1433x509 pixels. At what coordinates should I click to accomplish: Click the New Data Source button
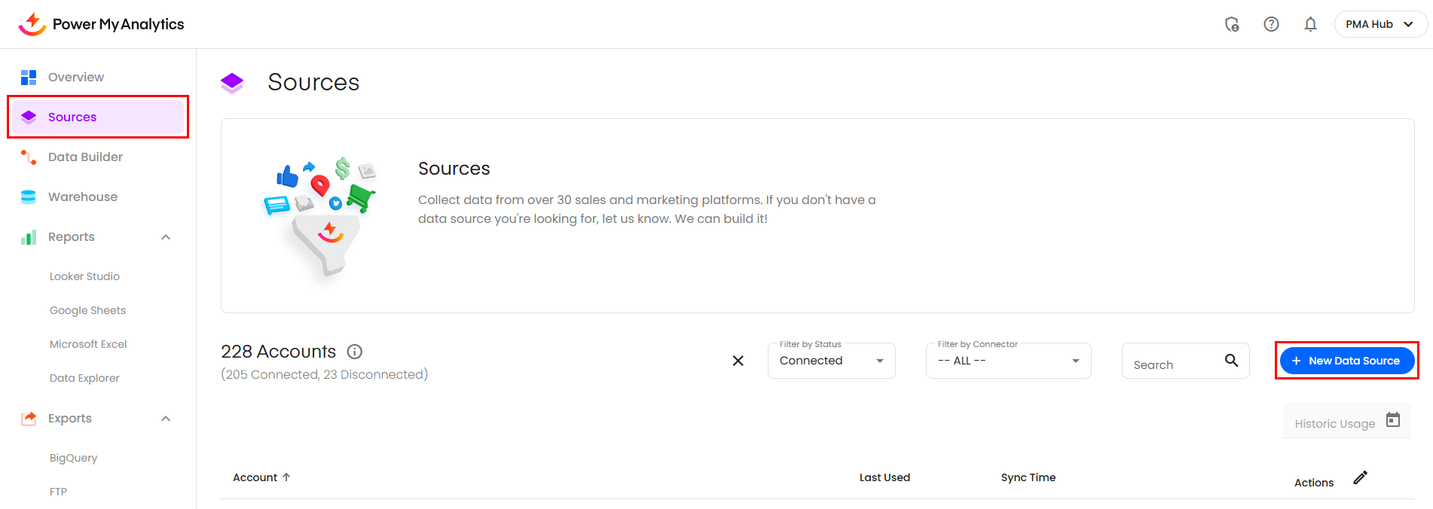(x=1346, y=361)
